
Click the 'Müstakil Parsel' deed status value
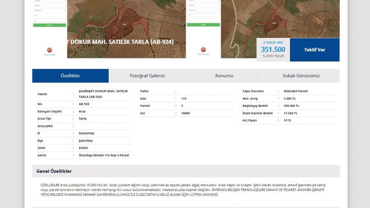point(296,91)
